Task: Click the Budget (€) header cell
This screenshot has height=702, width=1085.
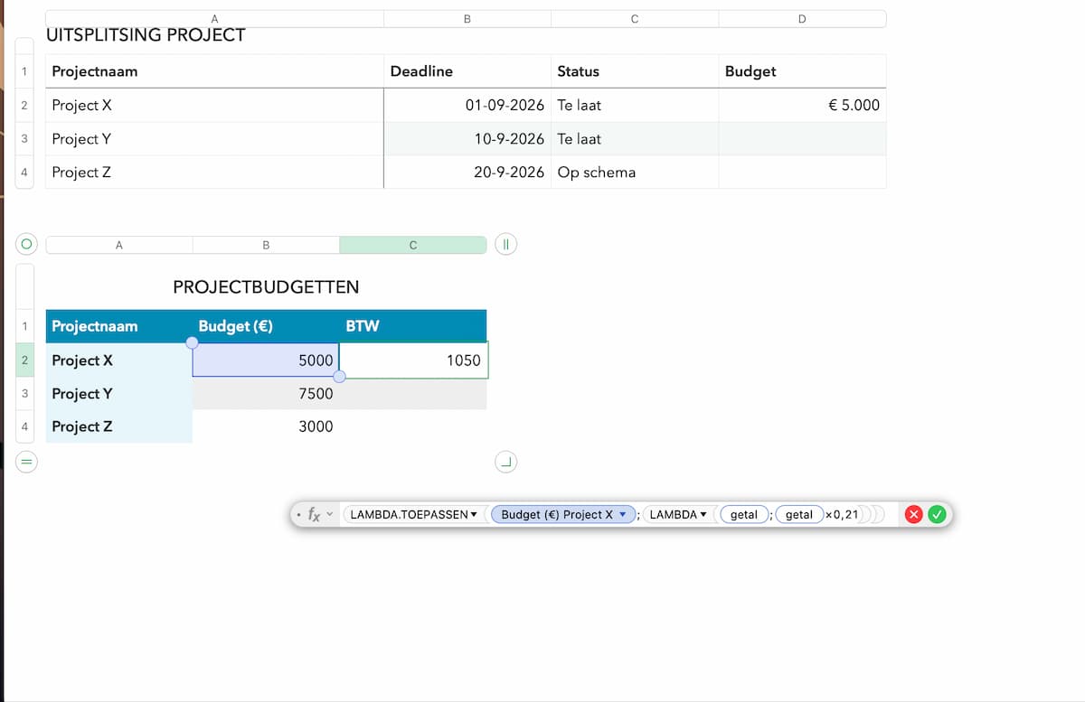Action: coord(266,326)
